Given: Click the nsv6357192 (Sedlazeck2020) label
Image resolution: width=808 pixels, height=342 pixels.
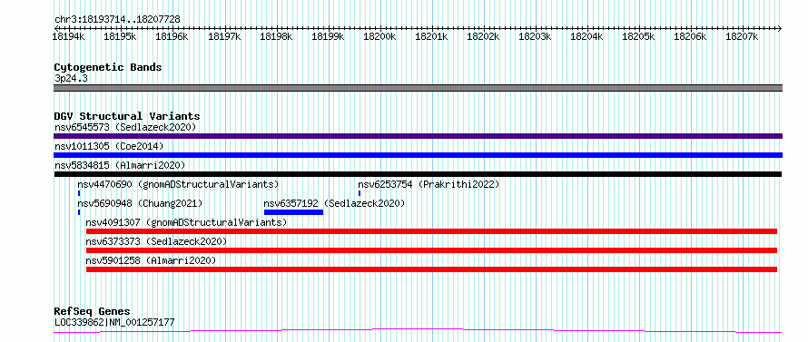Looking at the screenshot, I should pyautogui.click(x=334, y=203).
